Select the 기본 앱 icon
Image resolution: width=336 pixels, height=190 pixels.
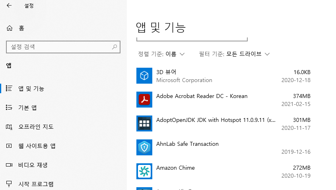[9, 107]
